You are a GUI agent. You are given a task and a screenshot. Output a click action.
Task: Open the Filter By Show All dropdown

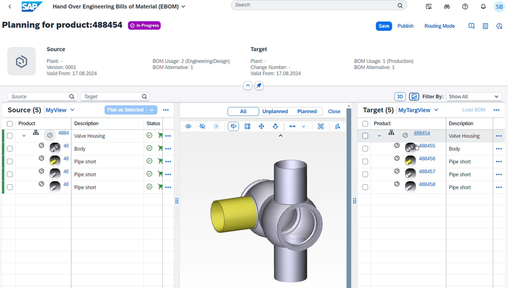[474, 97]
